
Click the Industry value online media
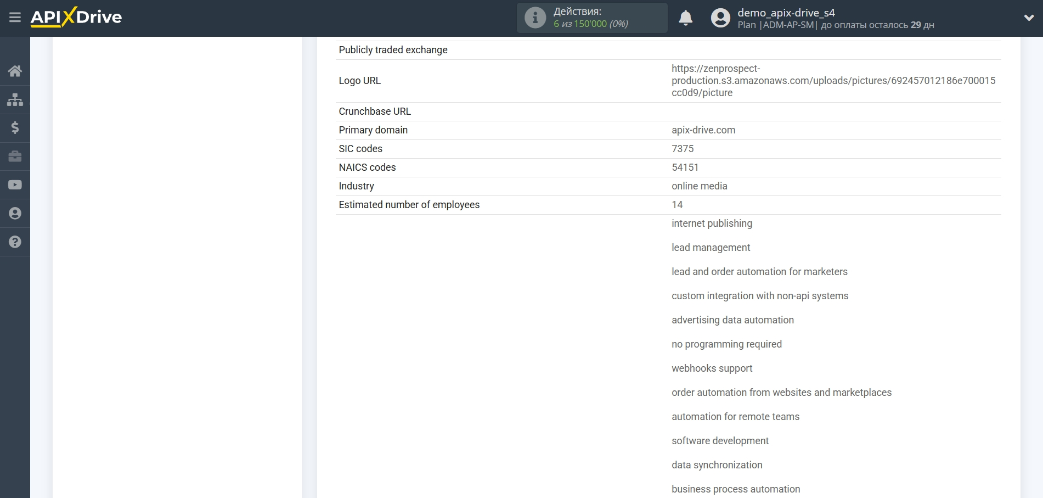point(699,186)
